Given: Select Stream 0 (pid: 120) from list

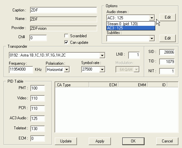Looking at the screenshot, I should coord(131,24).
